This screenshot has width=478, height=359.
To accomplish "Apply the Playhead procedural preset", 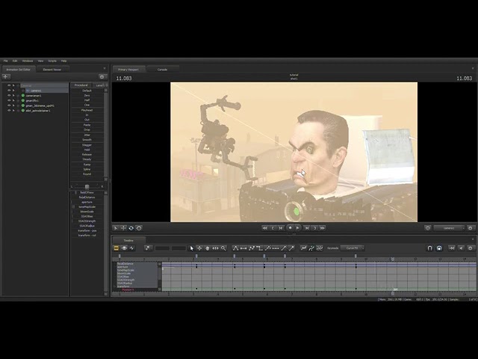I will click(87, 110).
